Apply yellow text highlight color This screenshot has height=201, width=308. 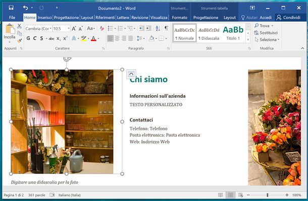point(84,38)
